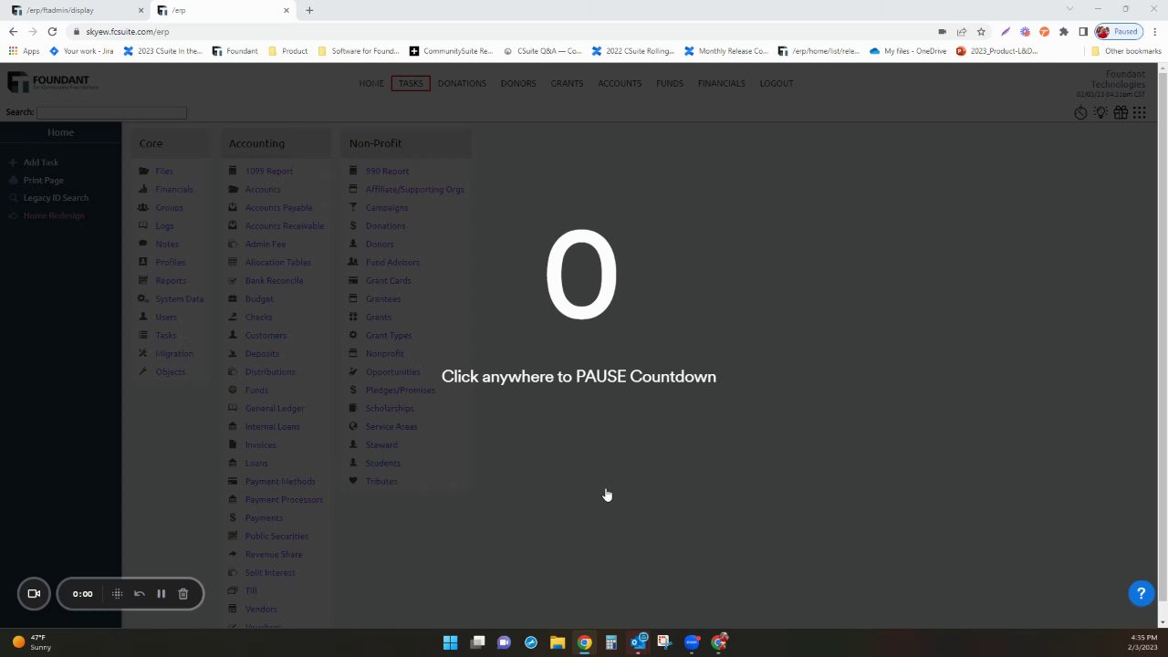Click the lightbulb icon in the header
The width and height of the screenshot is (1168, 657).
pos(1100,112)
